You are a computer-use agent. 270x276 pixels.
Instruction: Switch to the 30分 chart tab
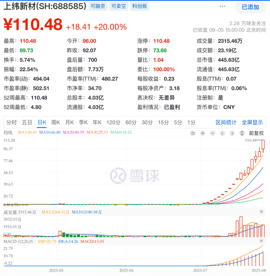point(147,122)
